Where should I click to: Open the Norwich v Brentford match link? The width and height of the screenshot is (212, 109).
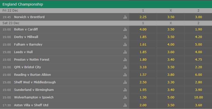coord(29,17)
